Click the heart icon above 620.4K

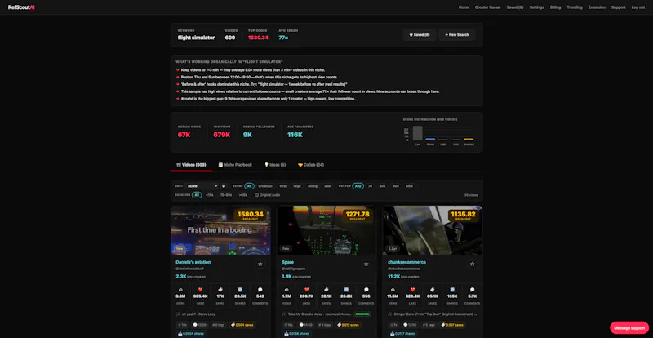(x=413, y=290)
